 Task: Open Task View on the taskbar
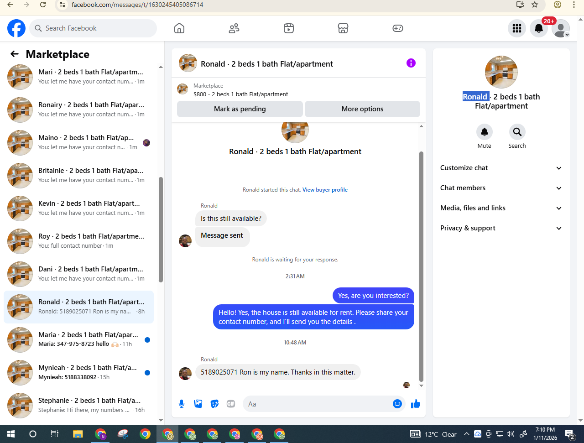click(x=55, y=434)
